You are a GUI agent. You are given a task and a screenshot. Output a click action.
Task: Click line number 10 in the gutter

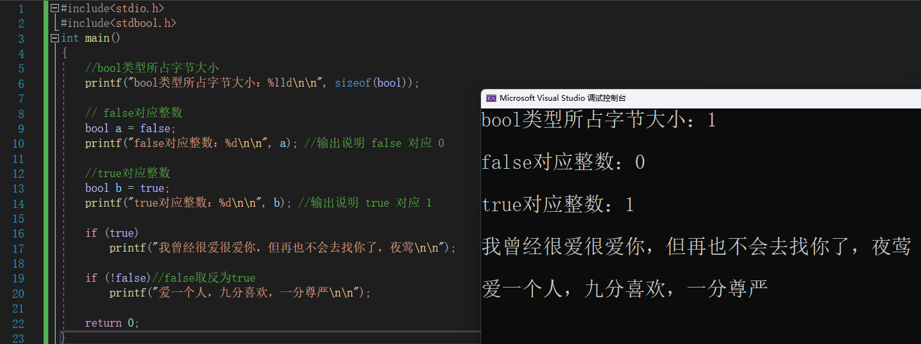[x=17, y=143]
